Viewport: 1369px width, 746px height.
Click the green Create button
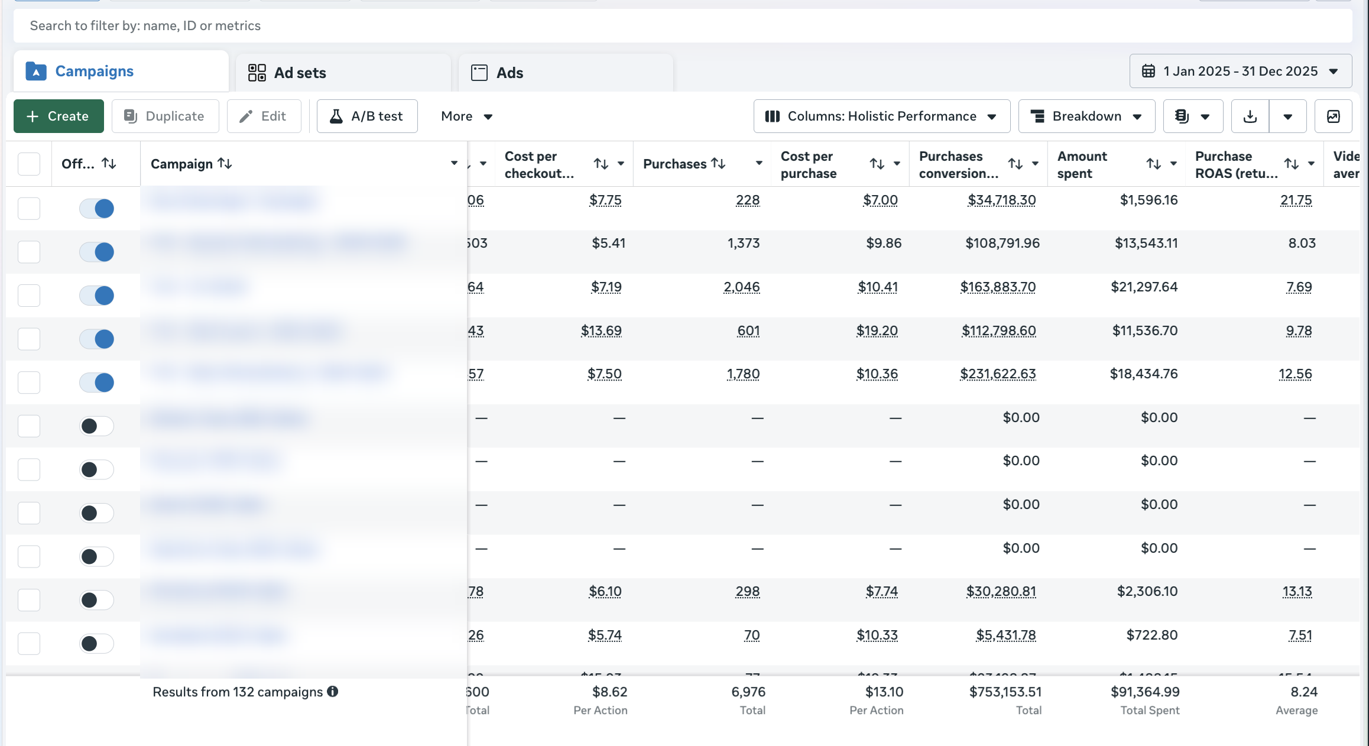coord(59,116)
